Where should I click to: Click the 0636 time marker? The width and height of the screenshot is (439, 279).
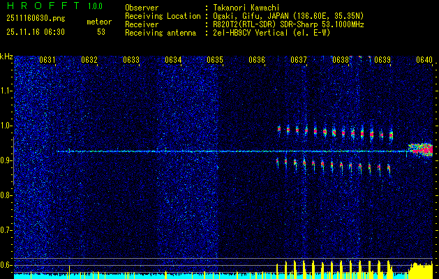257,60
